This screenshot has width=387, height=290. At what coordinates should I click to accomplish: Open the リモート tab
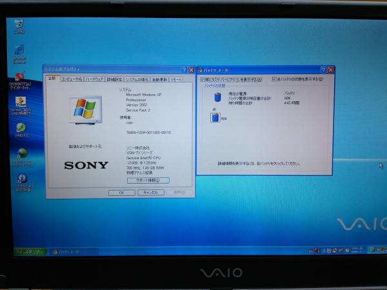175,79
